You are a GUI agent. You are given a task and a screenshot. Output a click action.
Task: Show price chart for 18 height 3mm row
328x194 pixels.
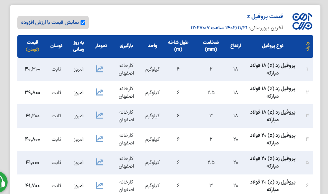100,115
